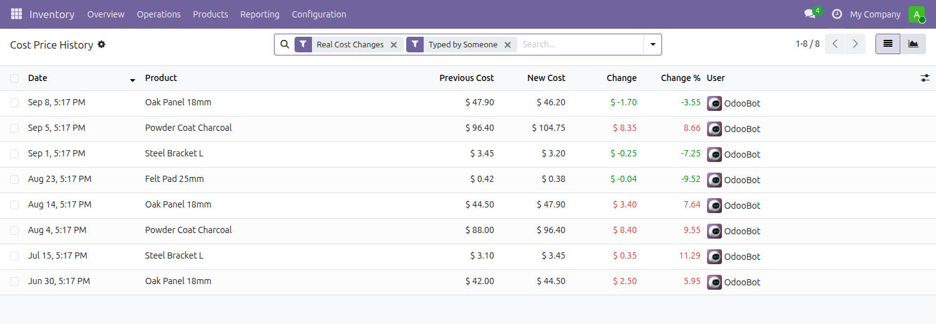
Task: Click OdooBot avatar in Aug 4 row
Action: coord(714,231)
